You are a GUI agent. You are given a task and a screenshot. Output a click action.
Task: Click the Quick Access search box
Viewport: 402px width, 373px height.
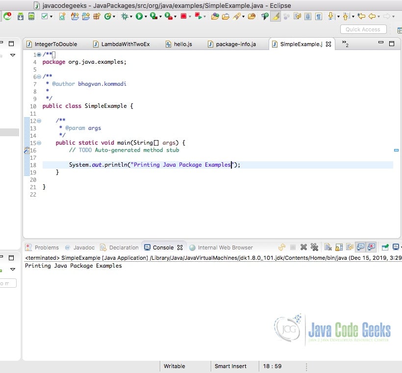[363, 29]
